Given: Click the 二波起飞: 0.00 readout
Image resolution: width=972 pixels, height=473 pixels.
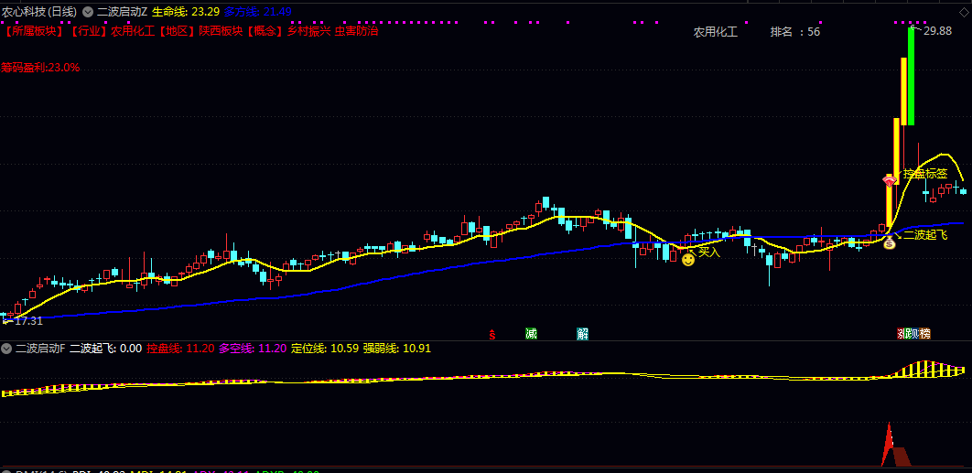Looking at the screenshot, I should click(x=106, y=349).
